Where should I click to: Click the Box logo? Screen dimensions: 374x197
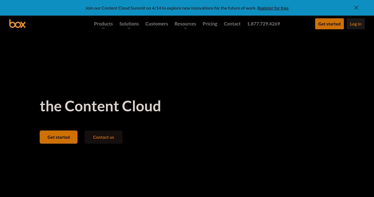pyautogui.click(x=17, y=24)
